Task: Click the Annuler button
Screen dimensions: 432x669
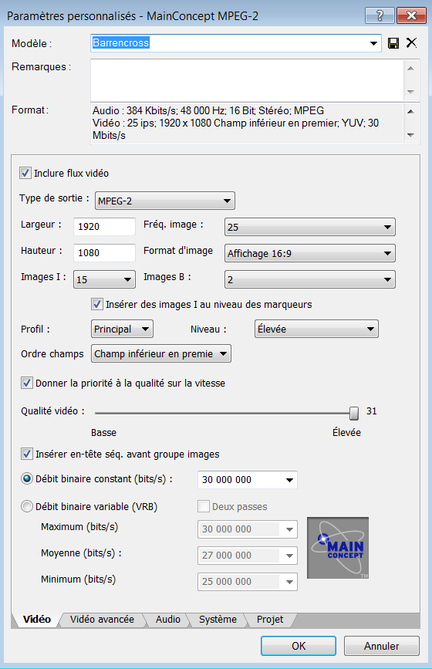Action: click(x=382, y=646)
